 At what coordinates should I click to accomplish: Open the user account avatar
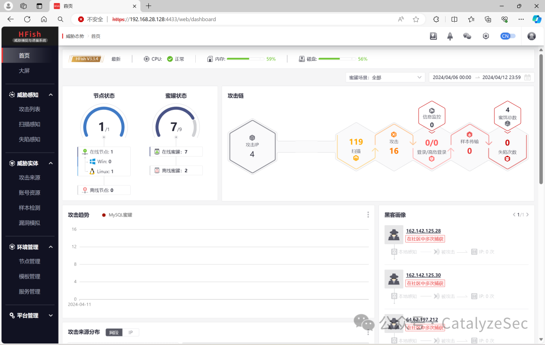531,36
